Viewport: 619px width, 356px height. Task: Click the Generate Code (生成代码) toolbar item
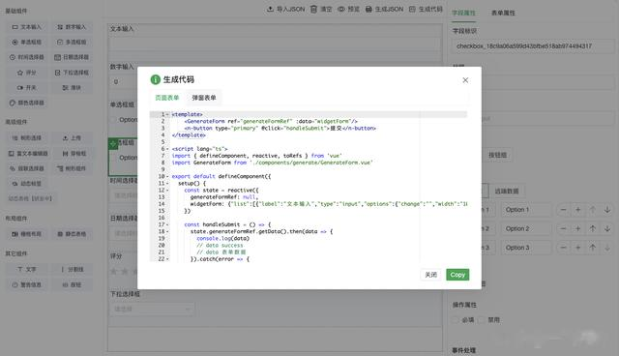click(426, 9)
